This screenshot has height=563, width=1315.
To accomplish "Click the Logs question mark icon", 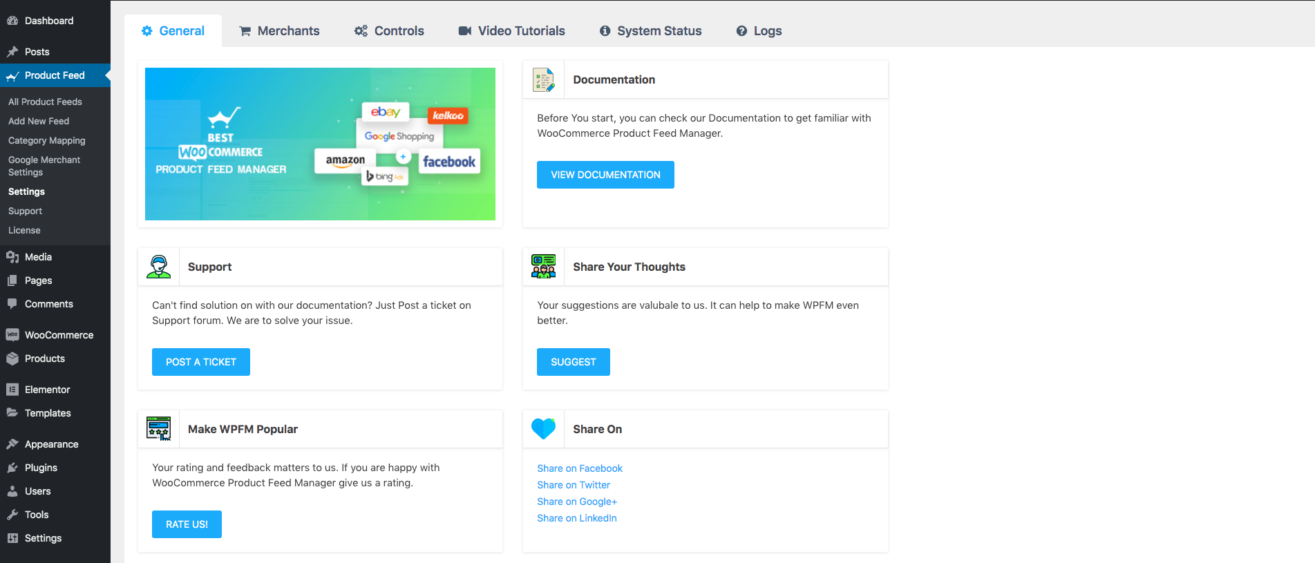I will pos(741,31).
